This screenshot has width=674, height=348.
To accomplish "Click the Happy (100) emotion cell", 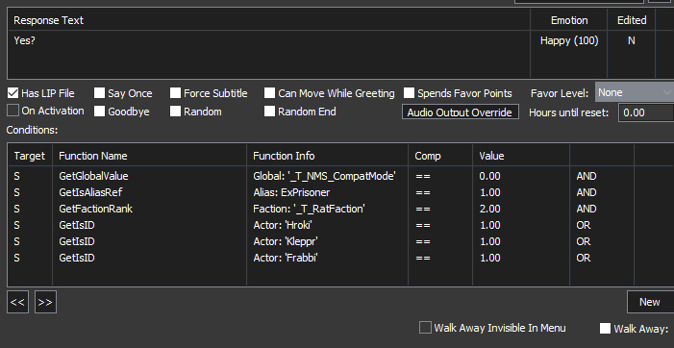I will click(569, 40).
